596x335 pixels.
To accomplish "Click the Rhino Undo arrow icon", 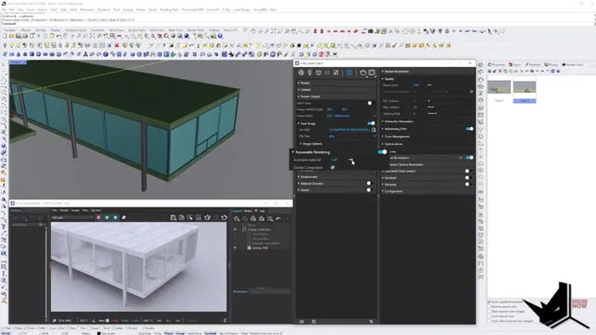I will tap(59, 36).
